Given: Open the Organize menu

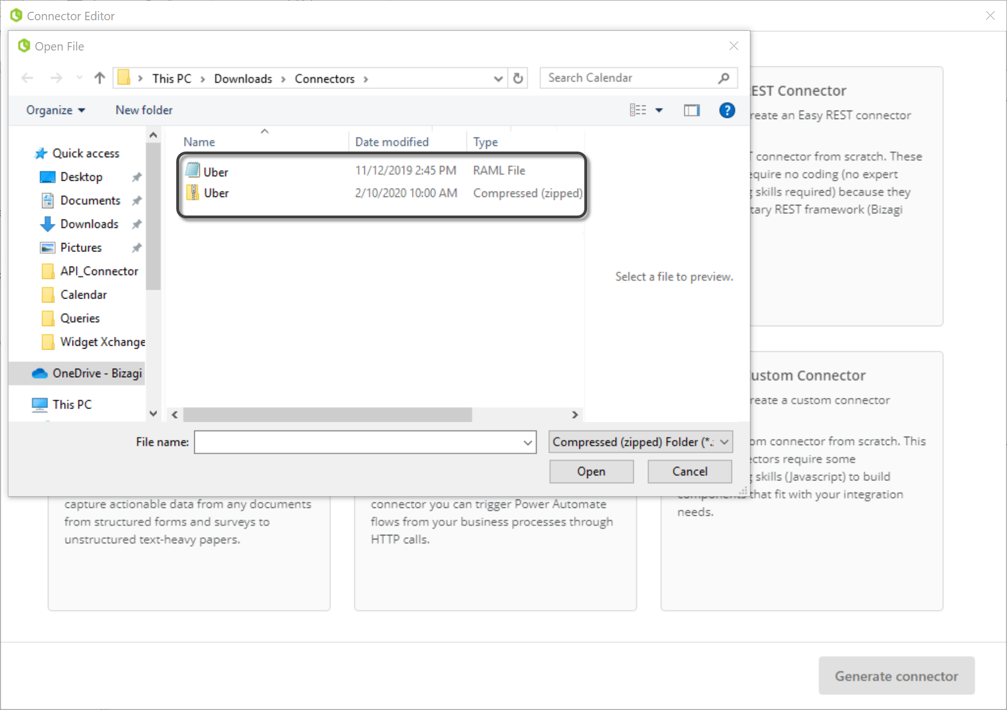Looking at the screenshot, I should (55, 110).
